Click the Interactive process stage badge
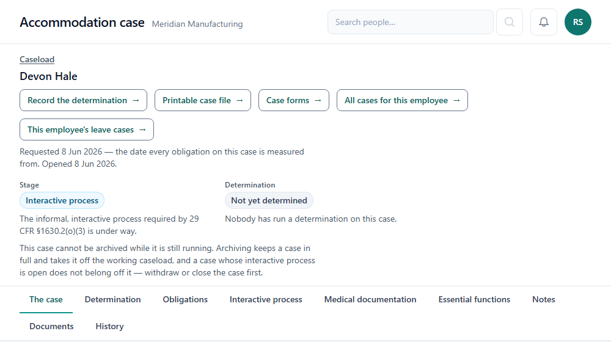The image size is (611, 342). pyautogui.click(x=62, y=200)
